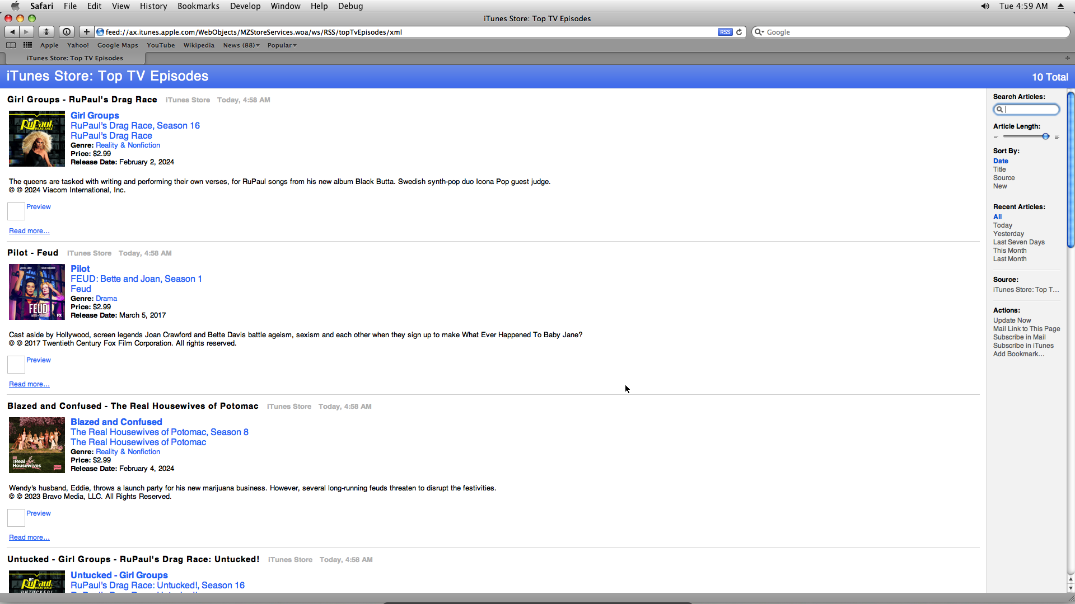This screenshot has height=604, width=1075.
Task: Click the globe site icon in address bar
Action: (x=100, y=32)
